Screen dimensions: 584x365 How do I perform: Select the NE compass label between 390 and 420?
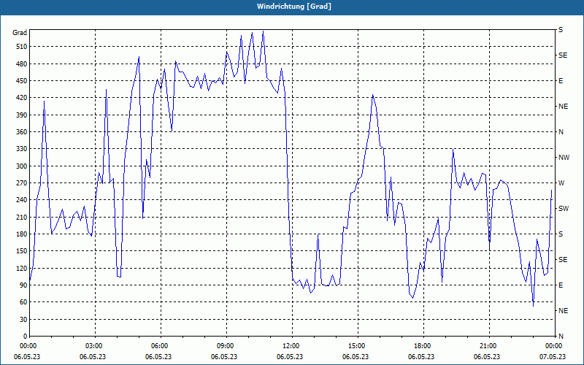tap(563, 107)
